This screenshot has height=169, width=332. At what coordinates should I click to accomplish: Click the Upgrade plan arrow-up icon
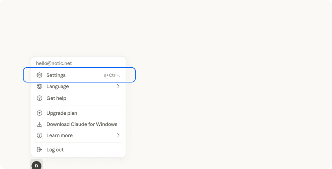point(40,113)
